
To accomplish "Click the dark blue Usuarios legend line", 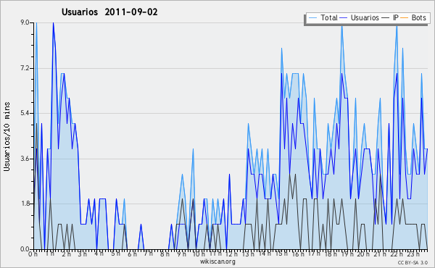I will (344, 17).
